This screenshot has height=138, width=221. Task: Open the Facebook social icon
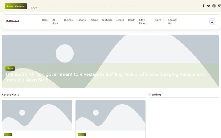point(203,6)
